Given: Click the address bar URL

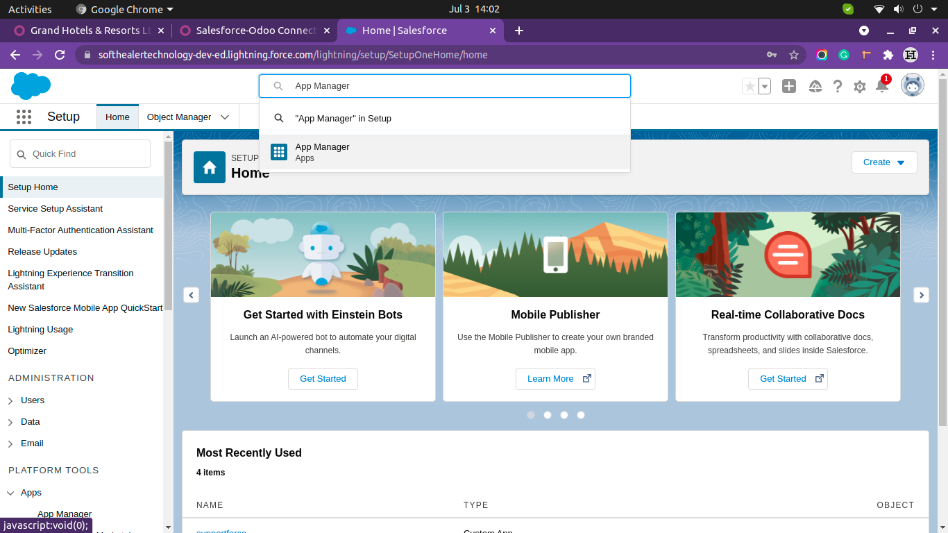Looking at the screenshot, I should click(x=293, y=55).
